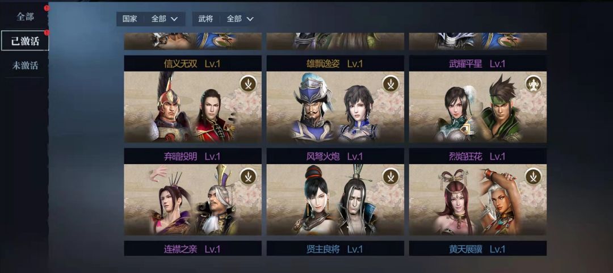Click the meditation figure icon on 武耀平星
Screen dimensions: 613x273
pos(533,83)
